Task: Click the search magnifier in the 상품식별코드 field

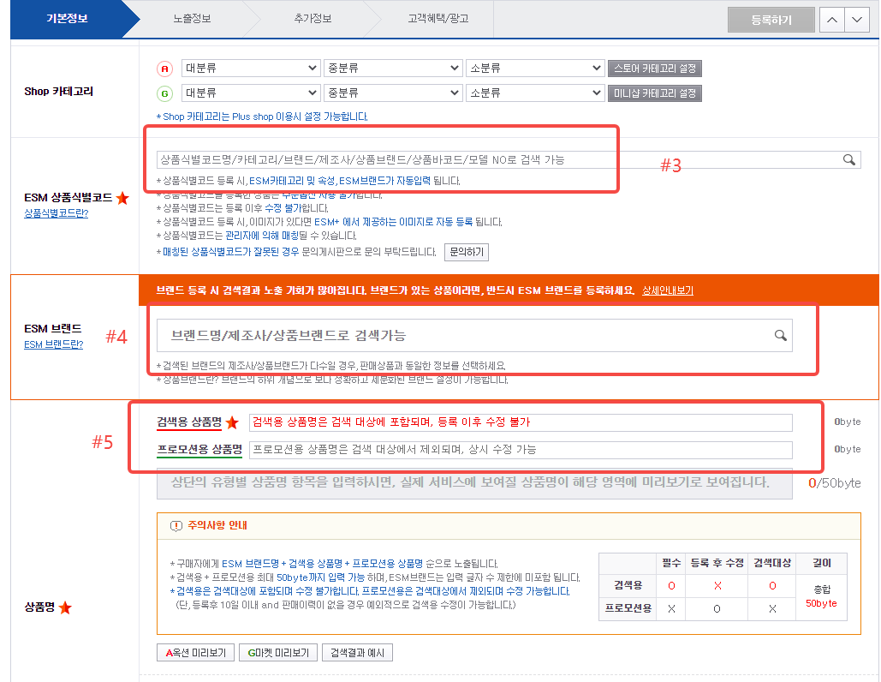Action: (x=849, y=159)
